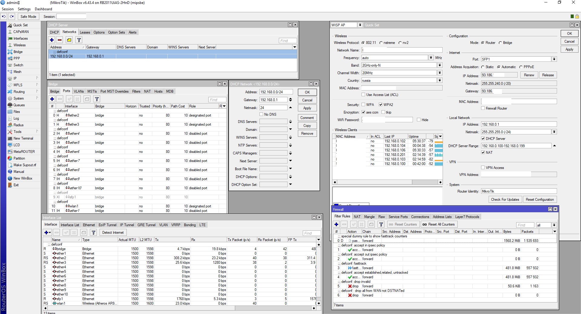Click remove minus icon in DHCP Server toolbar
581x314 pixels.
60,40
